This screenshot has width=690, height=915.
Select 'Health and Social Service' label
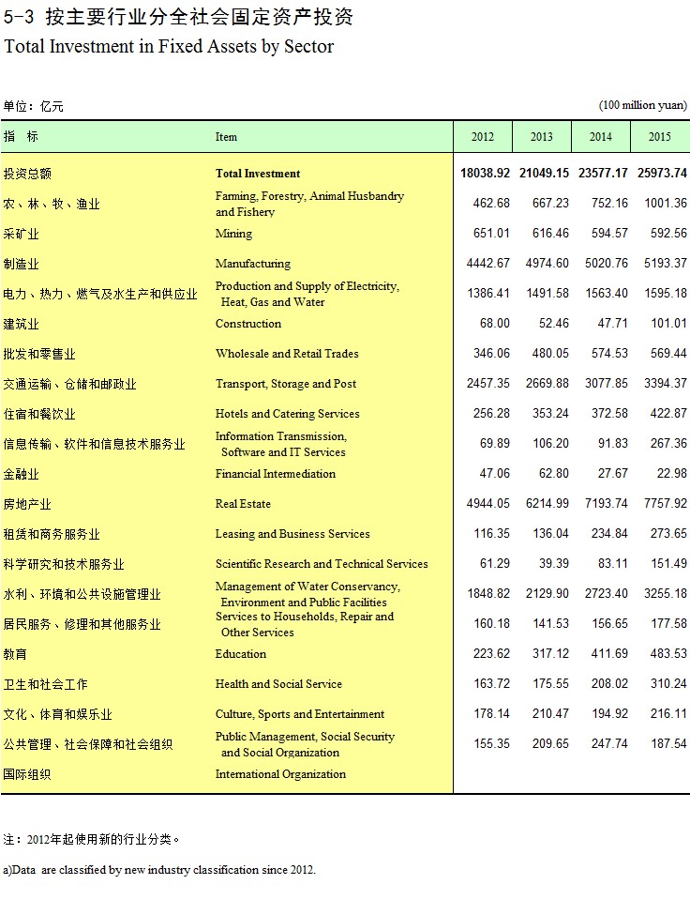point(278,684)
